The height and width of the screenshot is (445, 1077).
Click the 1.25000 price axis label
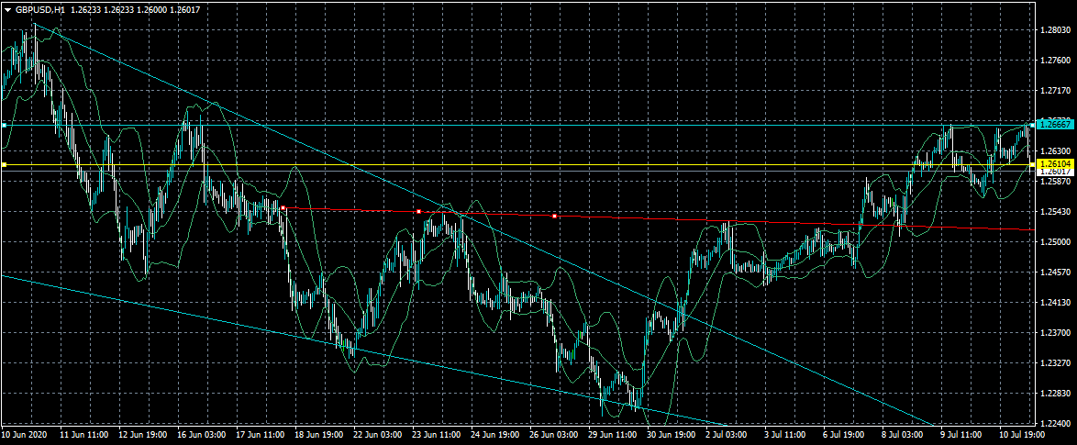tap(1055, 241)
